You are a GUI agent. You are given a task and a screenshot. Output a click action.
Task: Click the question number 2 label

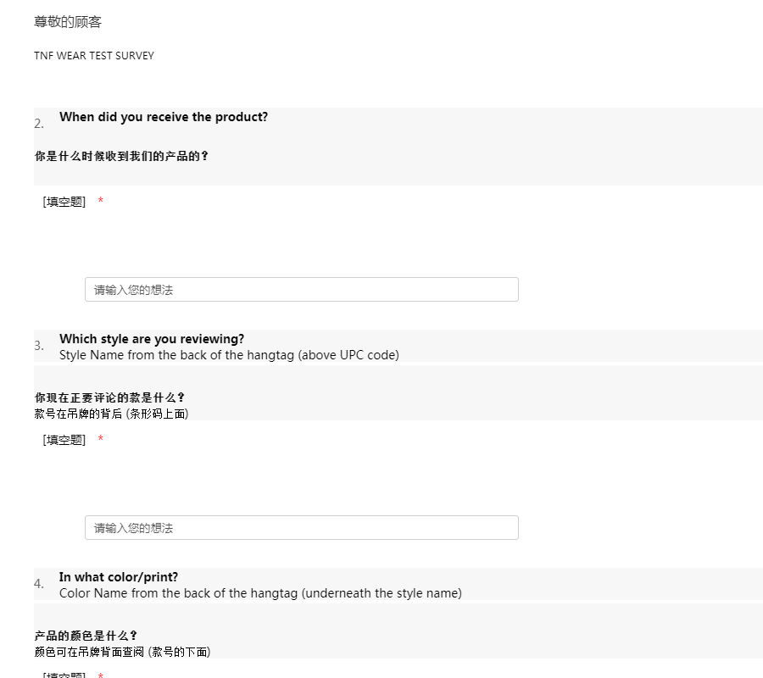39,124
